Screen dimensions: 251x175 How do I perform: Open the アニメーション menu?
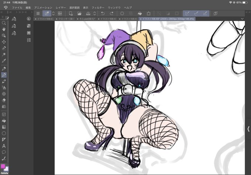click(x=43, y=7)
